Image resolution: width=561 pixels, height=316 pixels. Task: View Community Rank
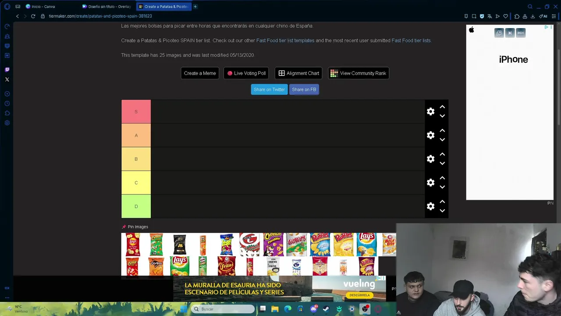pyautogui.click(x=359, y=73)
